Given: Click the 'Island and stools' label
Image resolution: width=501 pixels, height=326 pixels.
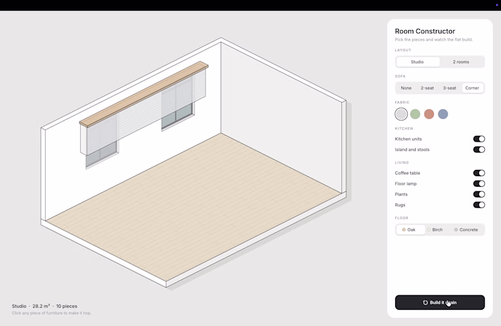Looking at the screenshot, I should click(x=412, y=149).
